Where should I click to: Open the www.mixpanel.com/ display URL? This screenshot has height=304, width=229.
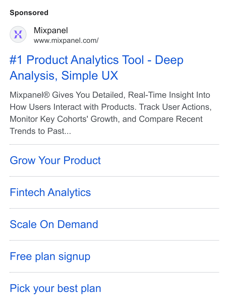pyautogui.click(x=66, y=40)
